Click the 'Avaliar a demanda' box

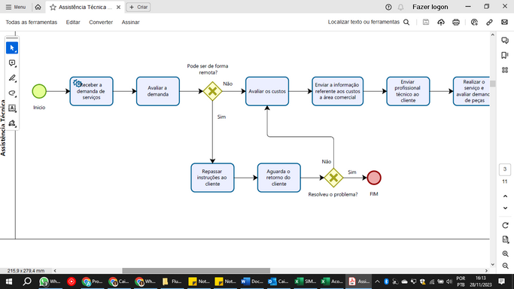[158, 91]
